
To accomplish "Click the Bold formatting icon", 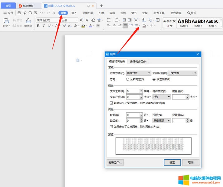I will click(38, 26).
